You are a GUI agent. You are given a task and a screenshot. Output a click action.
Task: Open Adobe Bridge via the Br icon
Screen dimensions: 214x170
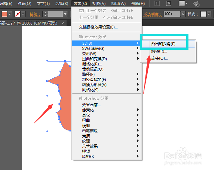(157, 3)
